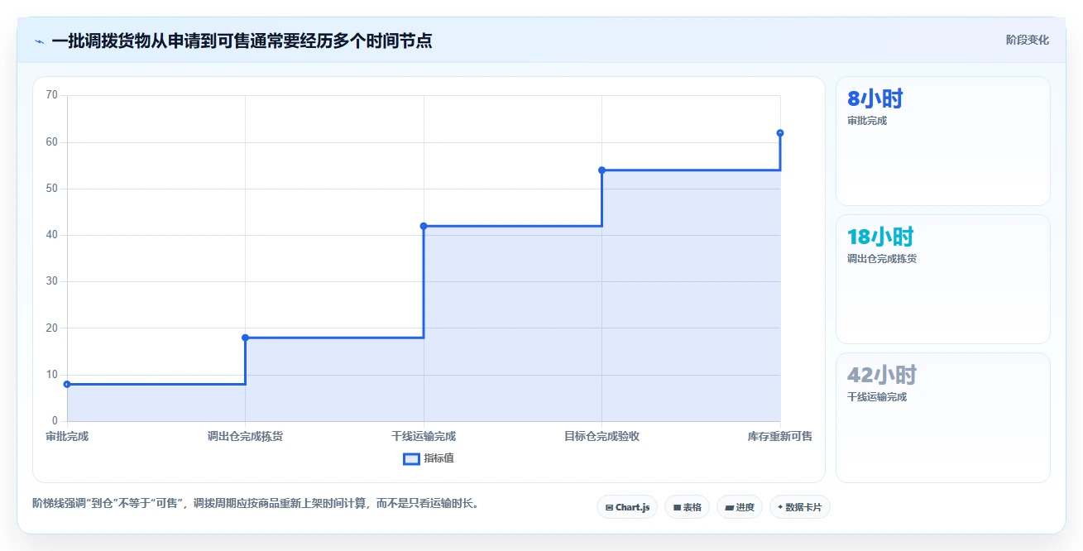Click the footnote text about 阶梯线
The height and width of the screenshot is (551, 1083).
(x=256, y=503)
